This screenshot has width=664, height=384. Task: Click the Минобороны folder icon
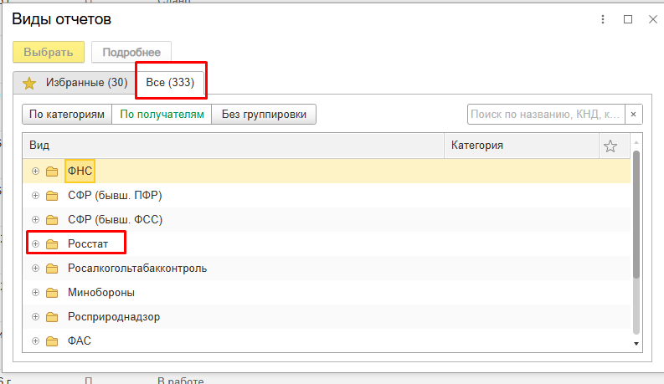click(52, 293)
